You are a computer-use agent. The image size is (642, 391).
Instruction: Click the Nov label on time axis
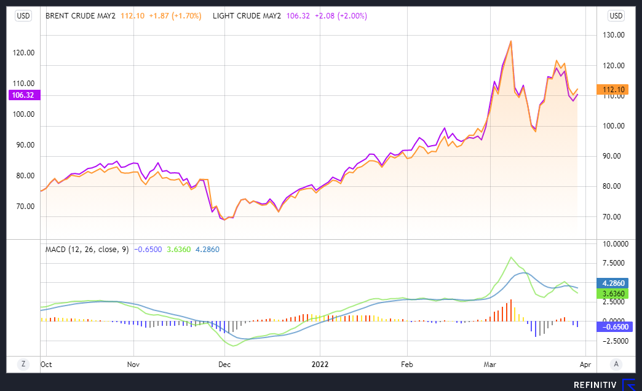[133, 365]
